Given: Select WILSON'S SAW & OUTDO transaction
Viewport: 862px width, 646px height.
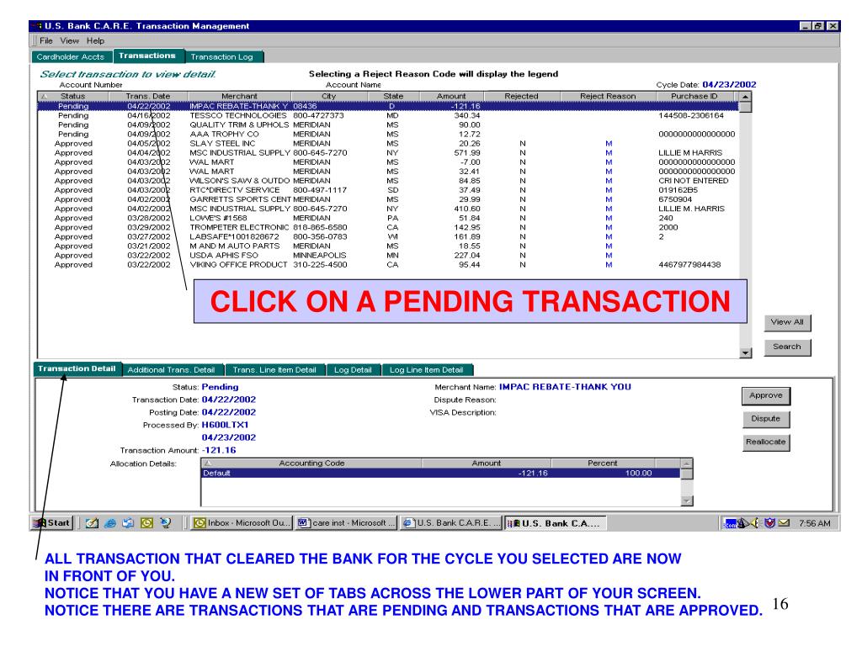Looking at the screenshot, I should click(x=388, y=181).
